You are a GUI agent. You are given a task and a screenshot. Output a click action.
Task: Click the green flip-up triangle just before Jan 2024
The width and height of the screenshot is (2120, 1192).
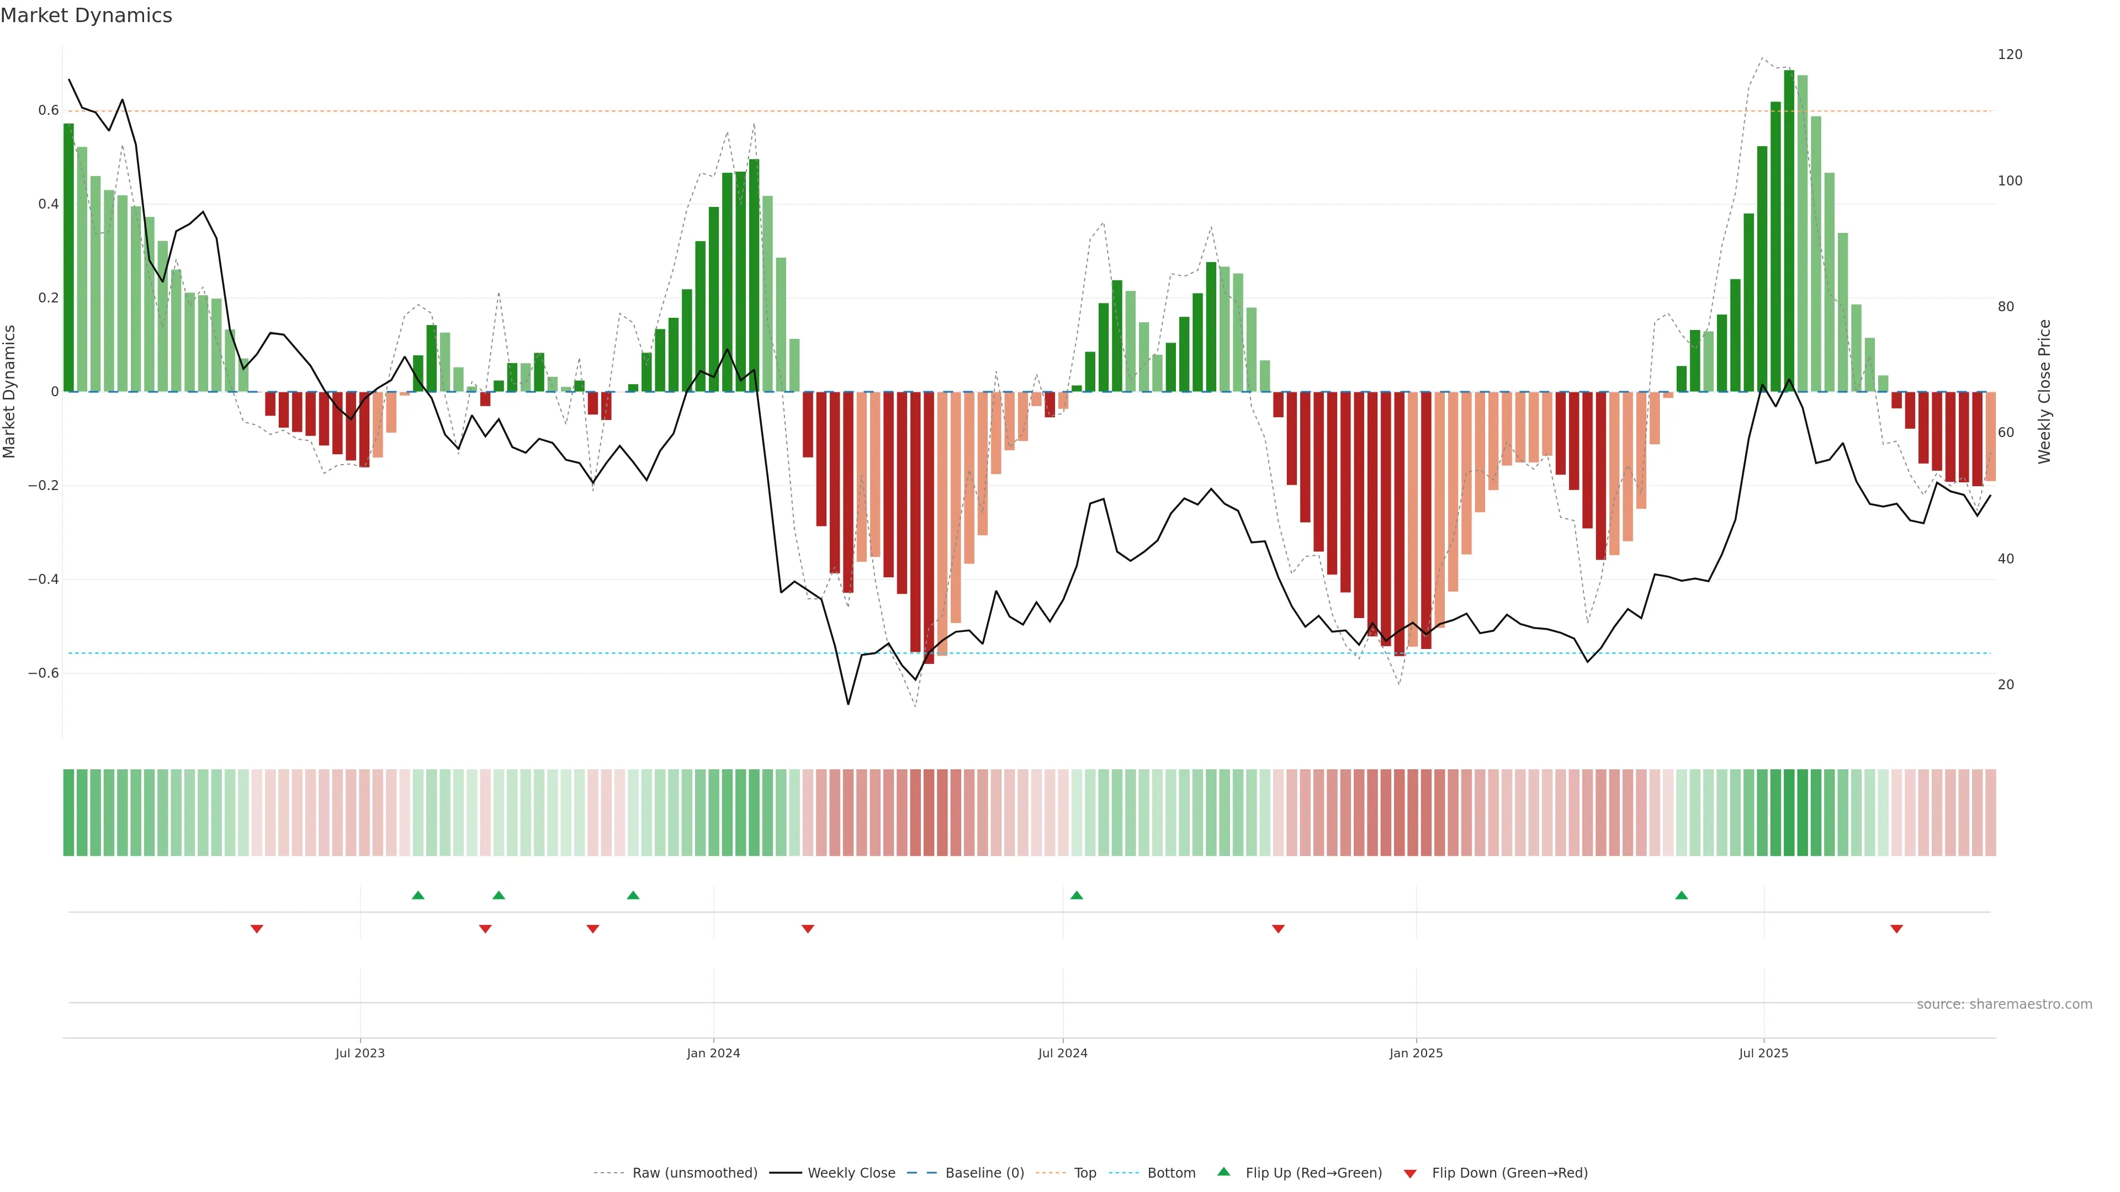coord(633,895)
